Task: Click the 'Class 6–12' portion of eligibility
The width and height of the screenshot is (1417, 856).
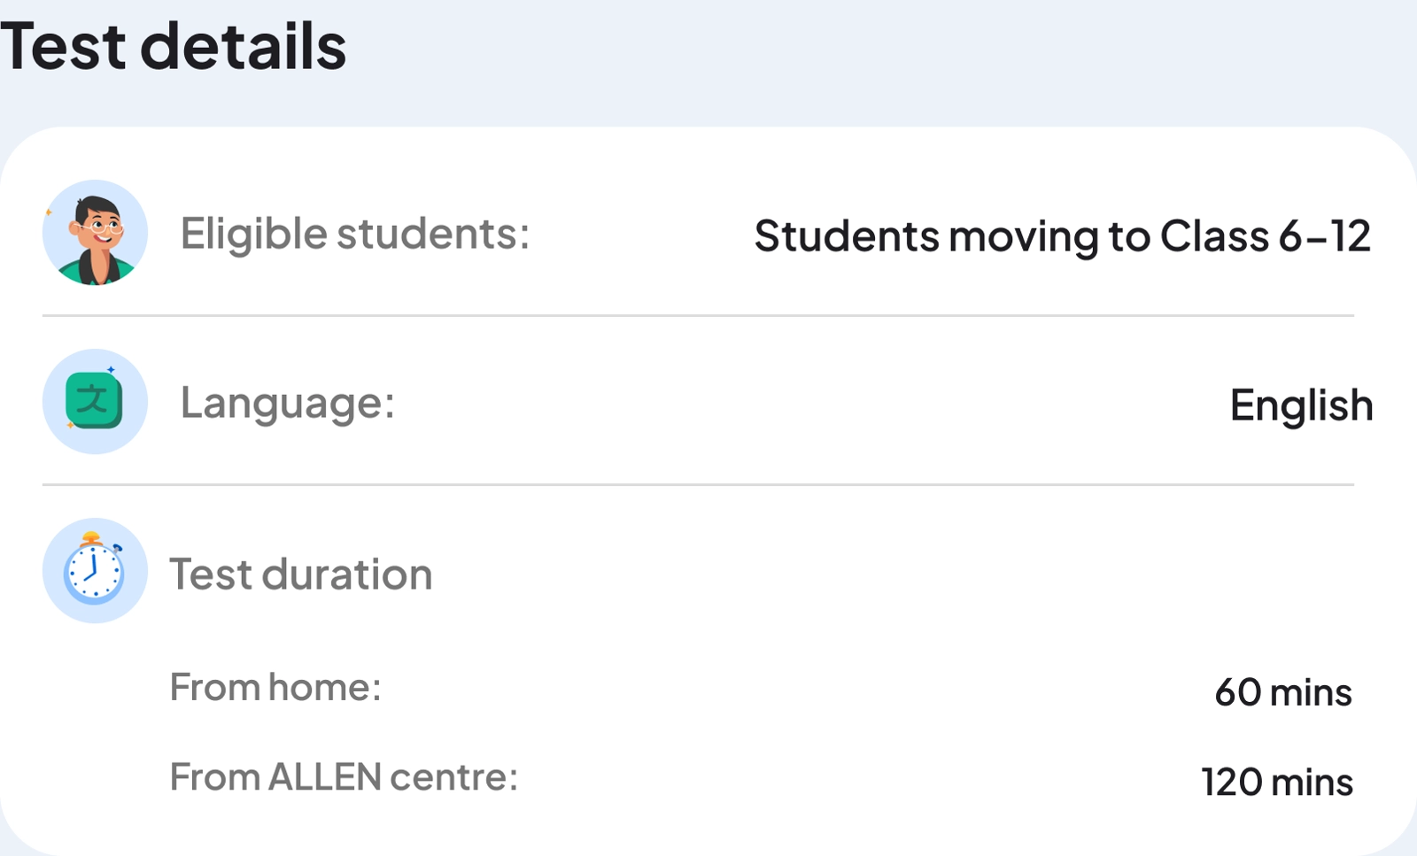Action: (x=1265, y=236)
